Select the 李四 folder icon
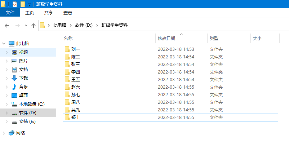 point(67,72)
